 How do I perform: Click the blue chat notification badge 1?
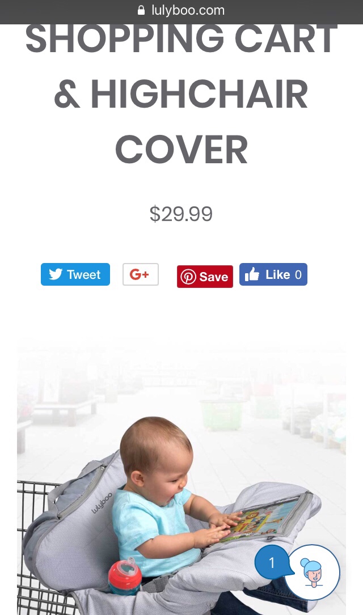(272, 562)
